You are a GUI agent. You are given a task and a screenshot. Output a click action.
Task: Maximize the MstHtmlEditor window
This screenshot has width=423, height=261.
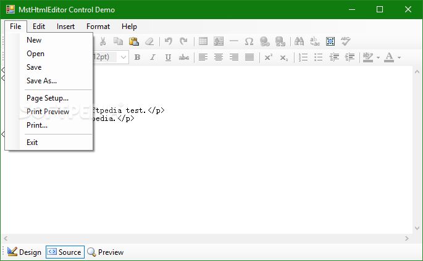[380, 9]
